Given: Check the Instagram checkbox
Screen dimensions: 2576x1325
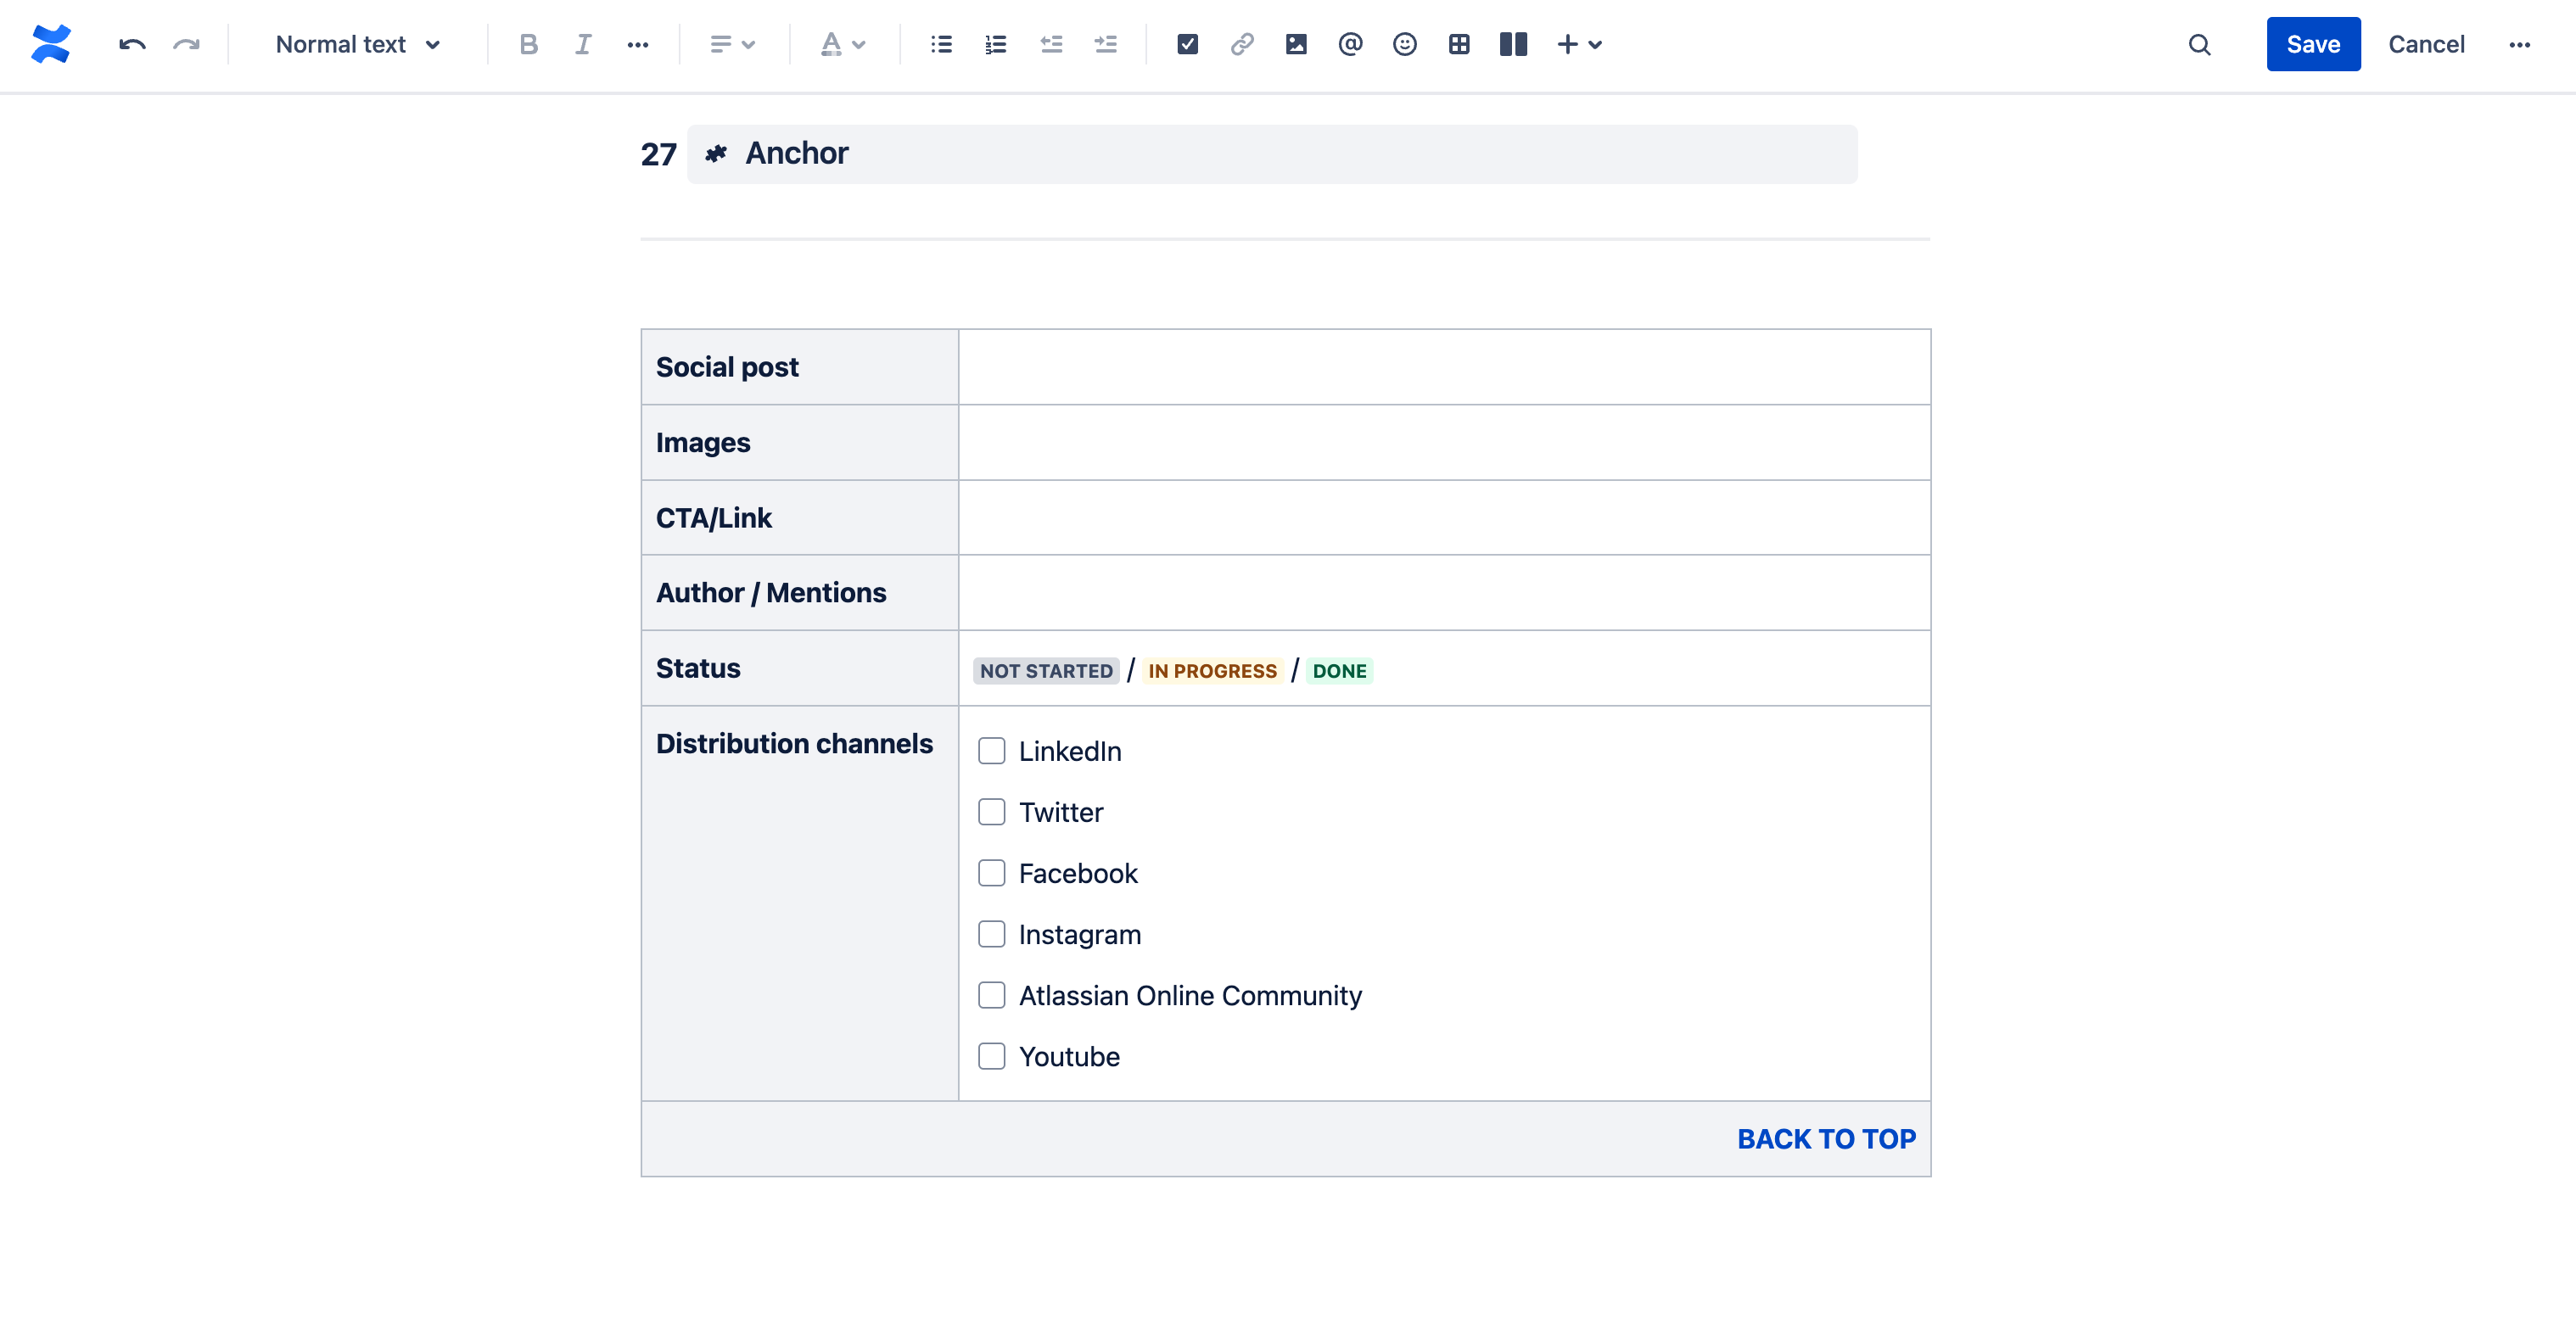Looking at the screenshot, I should [991, 934].
